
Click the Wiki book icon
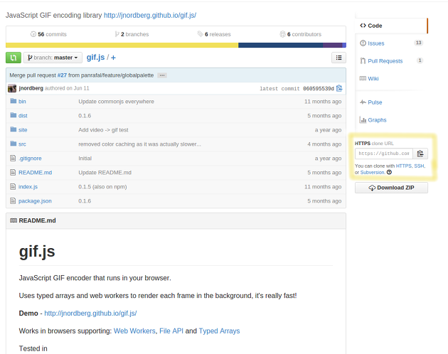363,78
